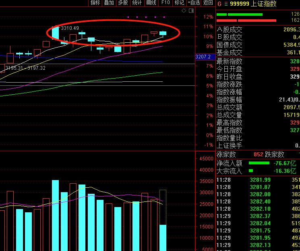Click the green 净流入额 bar indicator

pos(259,163)
